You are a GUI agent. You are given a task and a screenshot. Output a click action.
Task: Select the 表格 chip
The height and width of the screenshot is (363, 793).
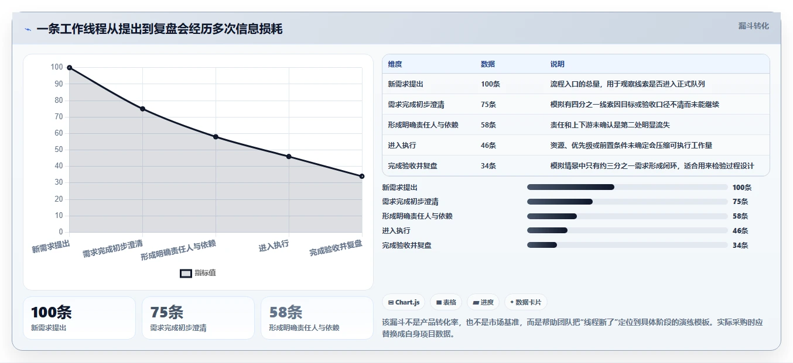[446, 302]
